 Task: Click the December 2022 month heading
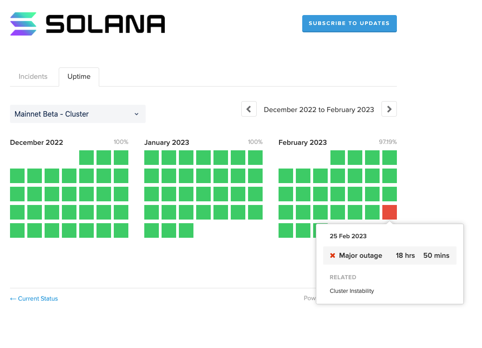click(x=36, y=143)
